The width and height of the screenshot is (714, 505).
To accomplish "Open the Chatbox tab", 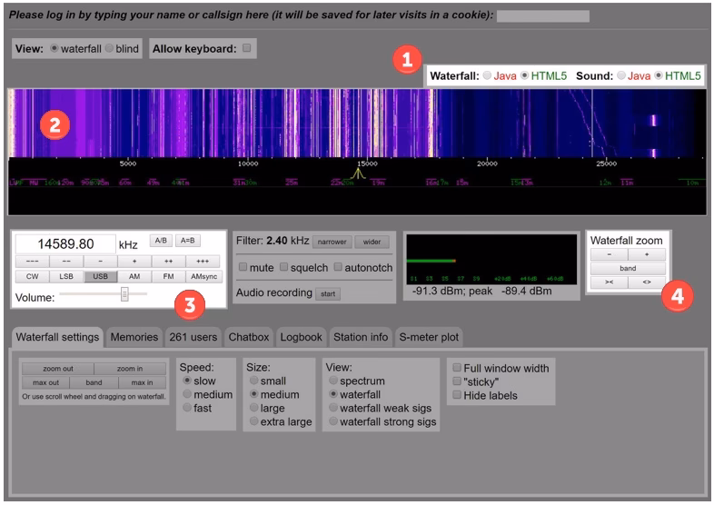I will click(x=249, y=338).
